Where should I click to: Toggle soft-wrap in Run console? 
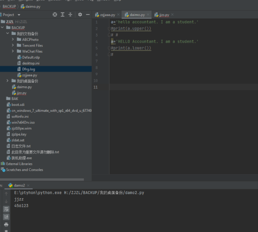[6, 209]
